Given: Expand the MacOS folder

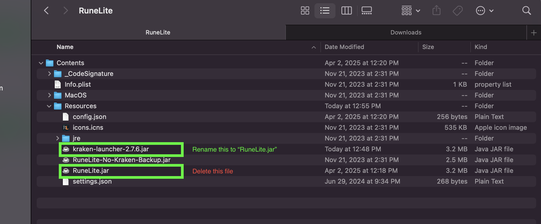Looking at the screenshot, I should 49,95.
